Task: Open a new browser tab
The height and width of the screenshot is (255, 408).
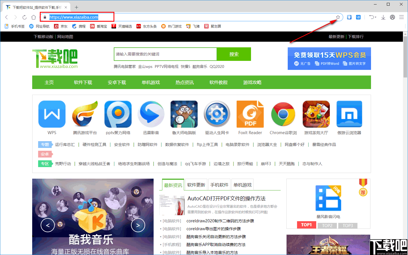Action: pyautogui.click(x=77, y=7)
